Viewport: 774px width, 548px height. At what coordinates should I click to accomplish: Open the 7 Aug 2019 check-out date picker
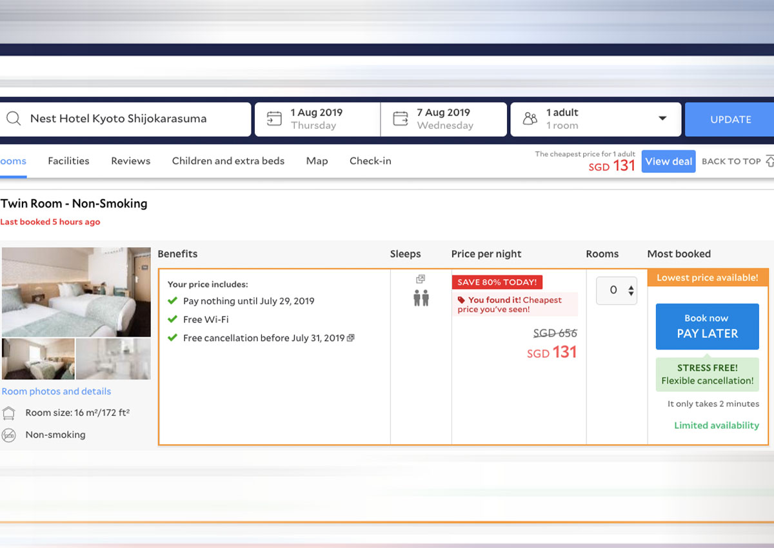click(444, 119)
